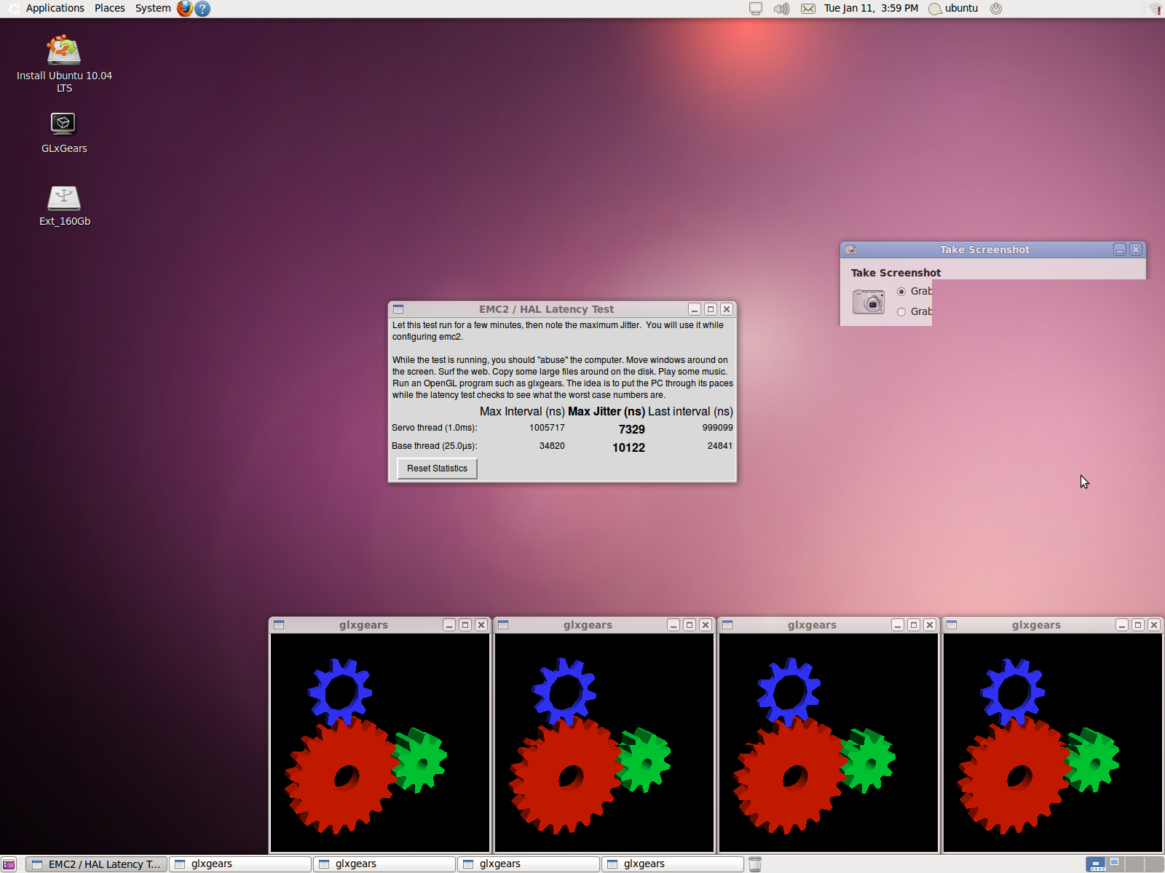
Task: Open the ubuntu user status menu
Action: coord(954,9)
